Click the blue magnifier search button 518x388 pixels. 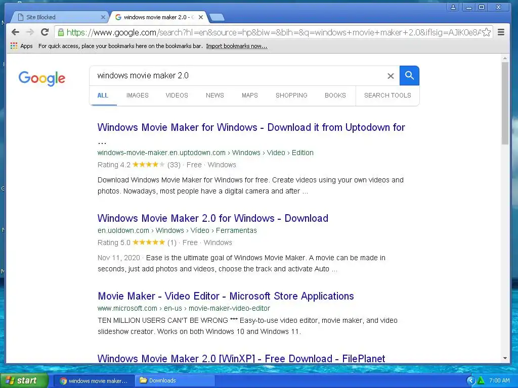tap(409, 76)
